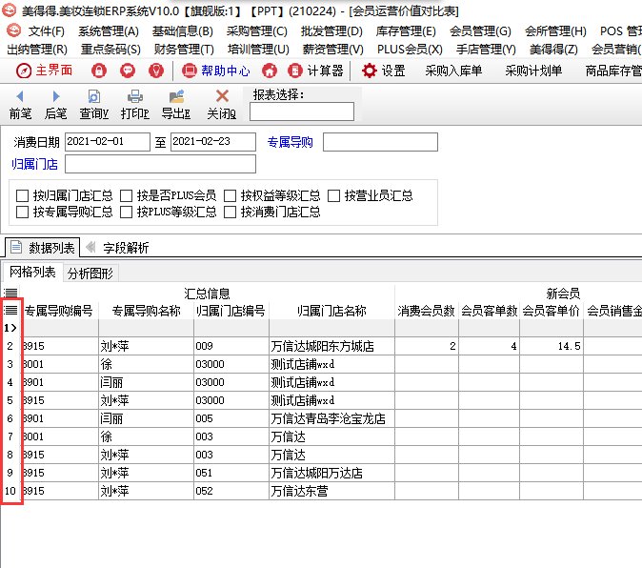Click the app logo beside 文件 menu
Screen dimensions: 642x568
tap(13, 30)
